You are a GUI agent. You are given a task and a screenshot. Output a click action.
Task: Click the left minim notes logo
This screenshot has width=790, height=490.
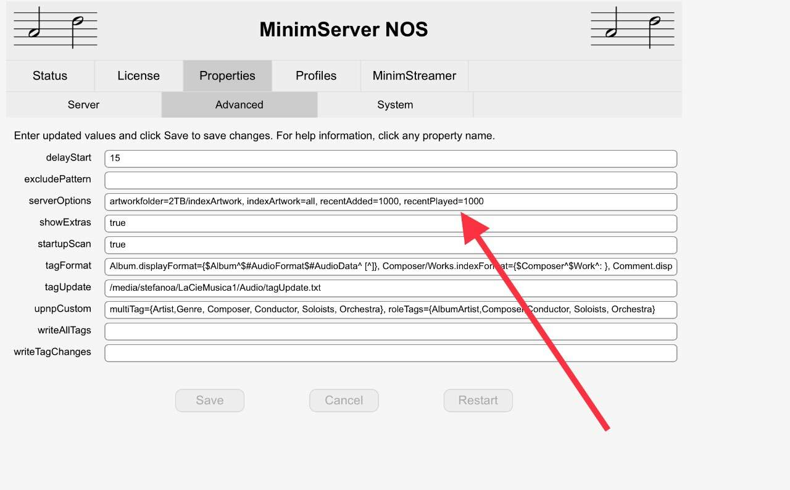pos(56,28)
